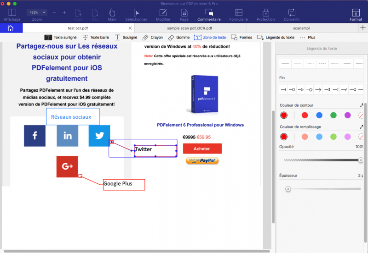Expand the Plus more tools menu
This screenshot has height=253, width=368.
[x=308, y=38]
